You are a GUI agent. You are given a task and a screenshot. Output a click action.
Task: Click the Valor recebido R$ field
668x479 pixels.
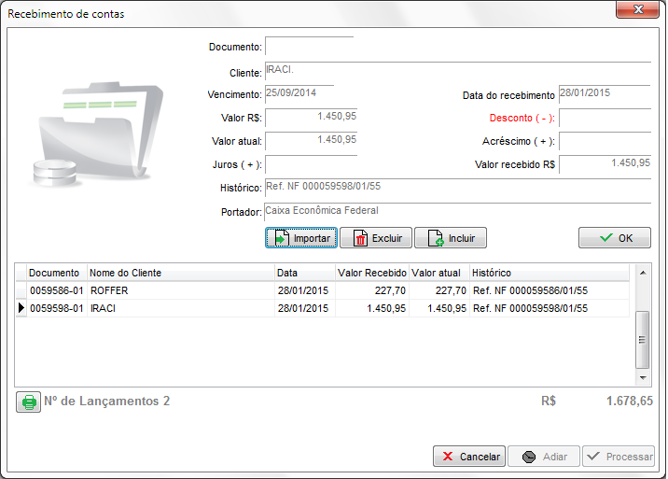[605, 164]
